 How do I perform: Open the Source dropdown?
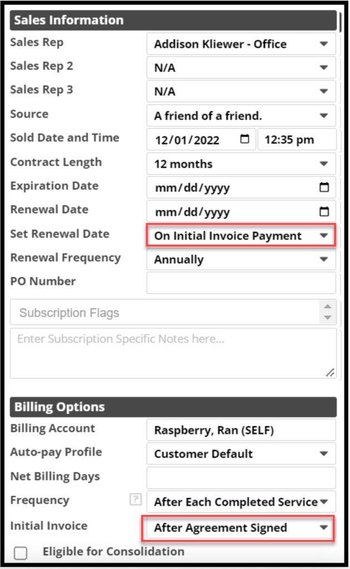tap(241, 116)
